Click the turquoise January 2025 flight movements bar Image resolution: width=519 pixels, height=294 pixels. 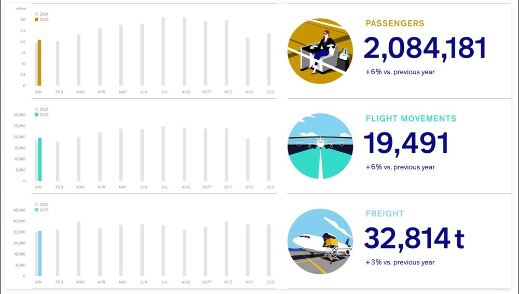pos(40,159)
